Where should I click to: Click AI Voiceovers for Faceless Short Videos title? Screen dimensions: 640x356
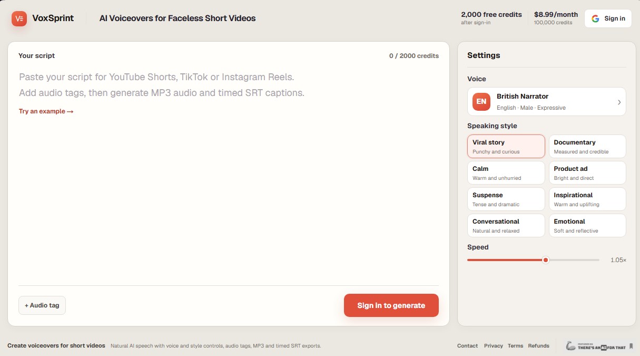click(178, 18)
